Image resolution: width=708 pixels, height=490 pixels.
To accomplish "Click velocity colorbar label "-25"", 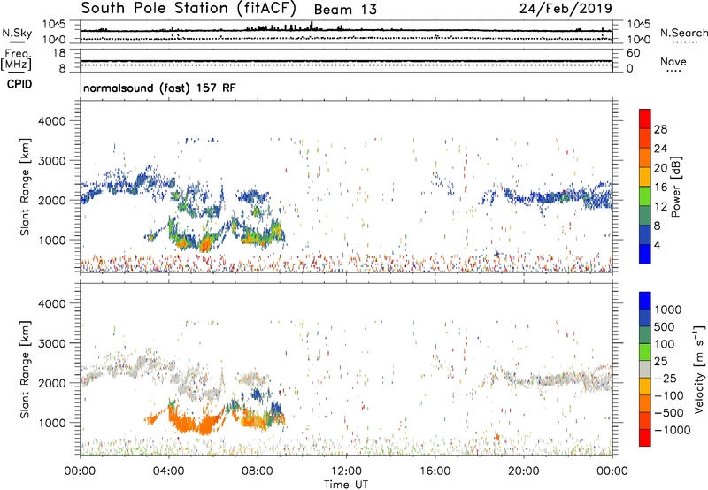I will [666, 379].
